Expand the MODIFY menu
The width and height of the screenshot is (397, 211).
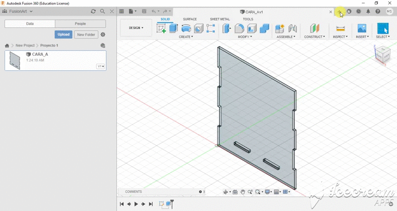245,37
